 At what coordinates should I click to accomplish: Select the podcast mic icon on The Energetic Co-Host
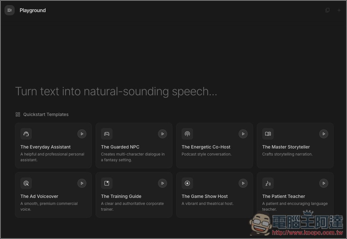coord(187,134)
